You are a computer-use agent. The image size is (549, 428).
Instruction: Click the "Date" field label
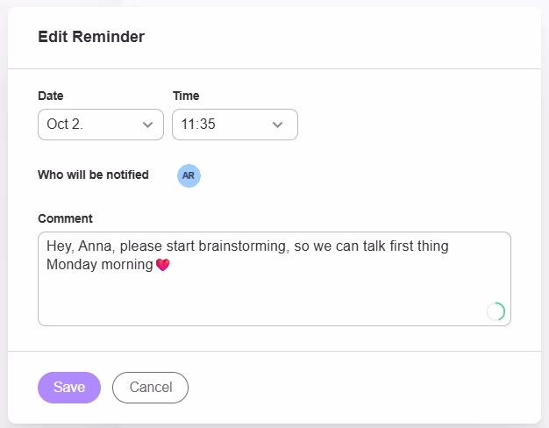51,96
